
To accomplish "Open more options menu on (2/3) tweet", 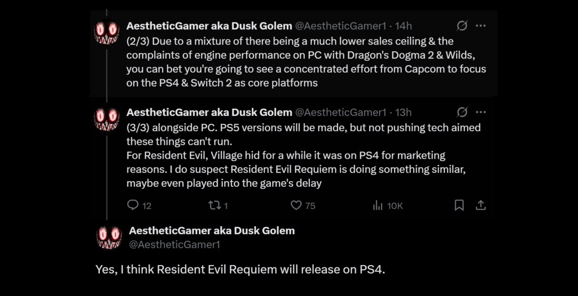I will pyautogui.click(x=481, y=26).
